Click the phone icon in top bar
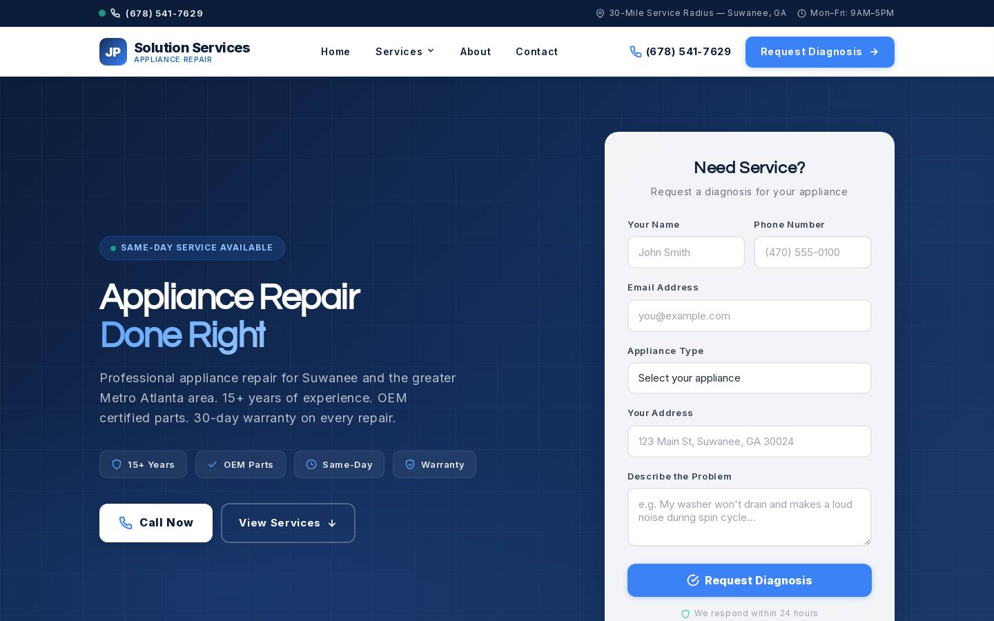 pos(115,13)
